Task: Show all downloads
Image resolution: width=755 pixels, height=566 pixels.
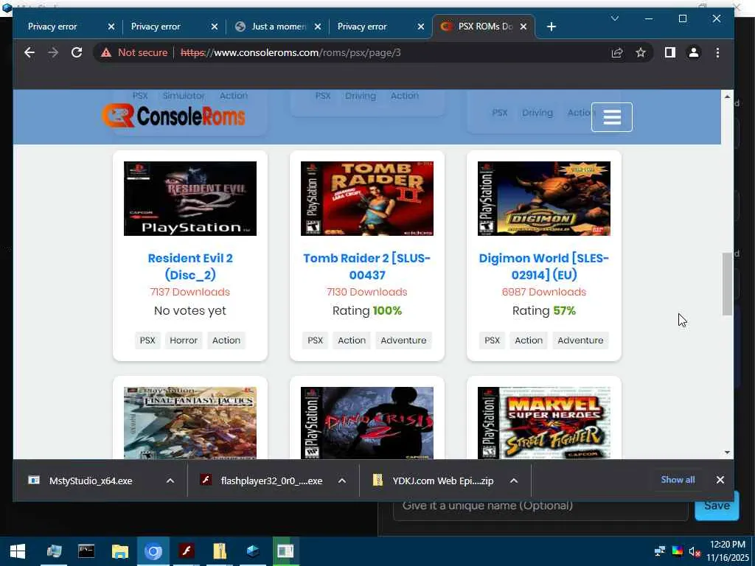Action: click(x=678, y=480)
